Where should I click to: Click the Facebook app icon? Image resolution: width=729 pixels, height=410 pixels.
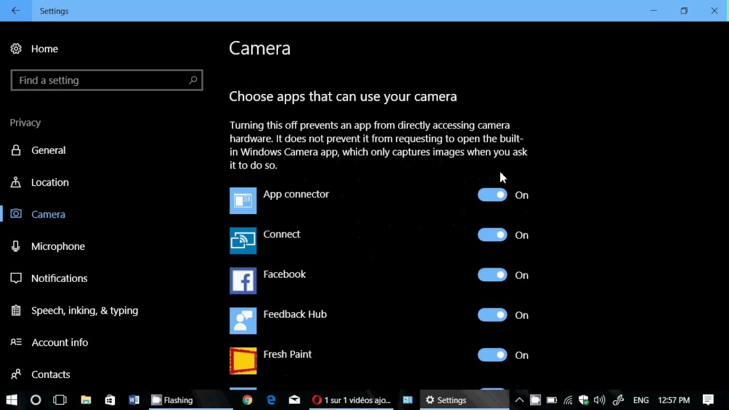pos(243,281)
